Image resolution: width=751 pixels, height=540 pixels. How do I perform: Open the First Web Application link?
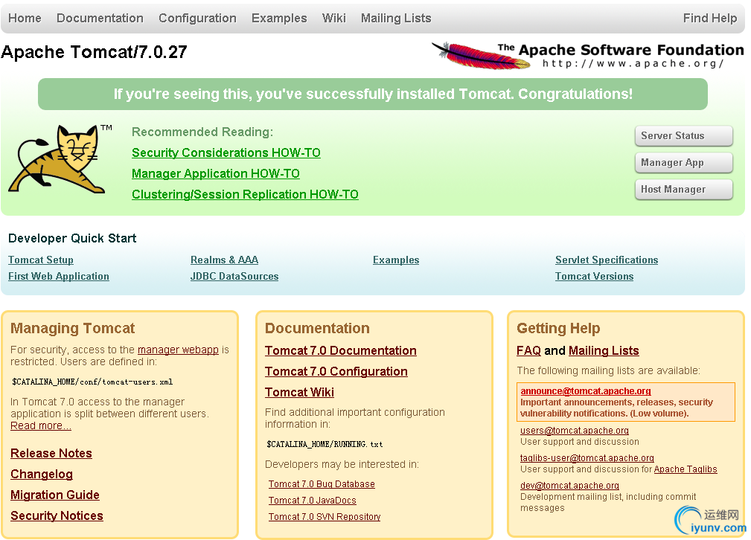pyautogui.click(x=59, y=276)
